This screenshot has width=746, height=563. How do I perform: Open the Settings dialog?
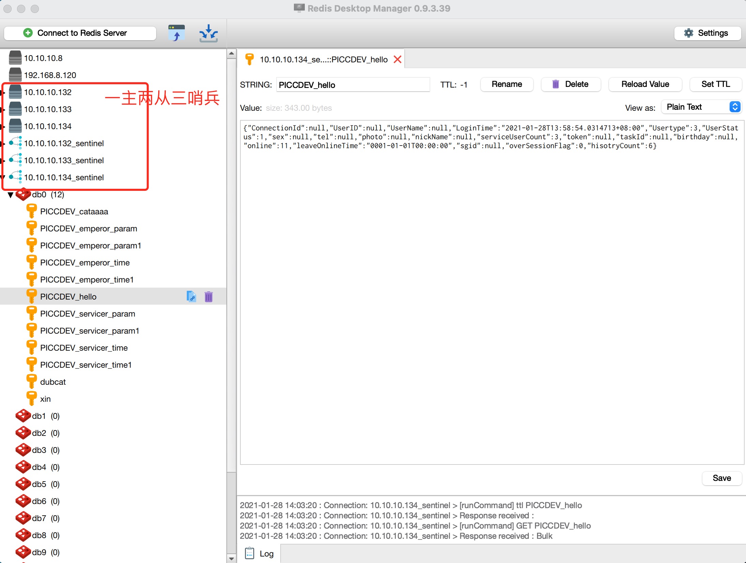click(x=707, y=33)
